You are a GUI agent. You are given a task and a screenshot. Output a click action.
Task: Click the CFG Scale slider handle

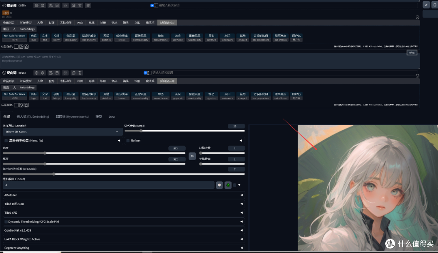pos(54,174)
